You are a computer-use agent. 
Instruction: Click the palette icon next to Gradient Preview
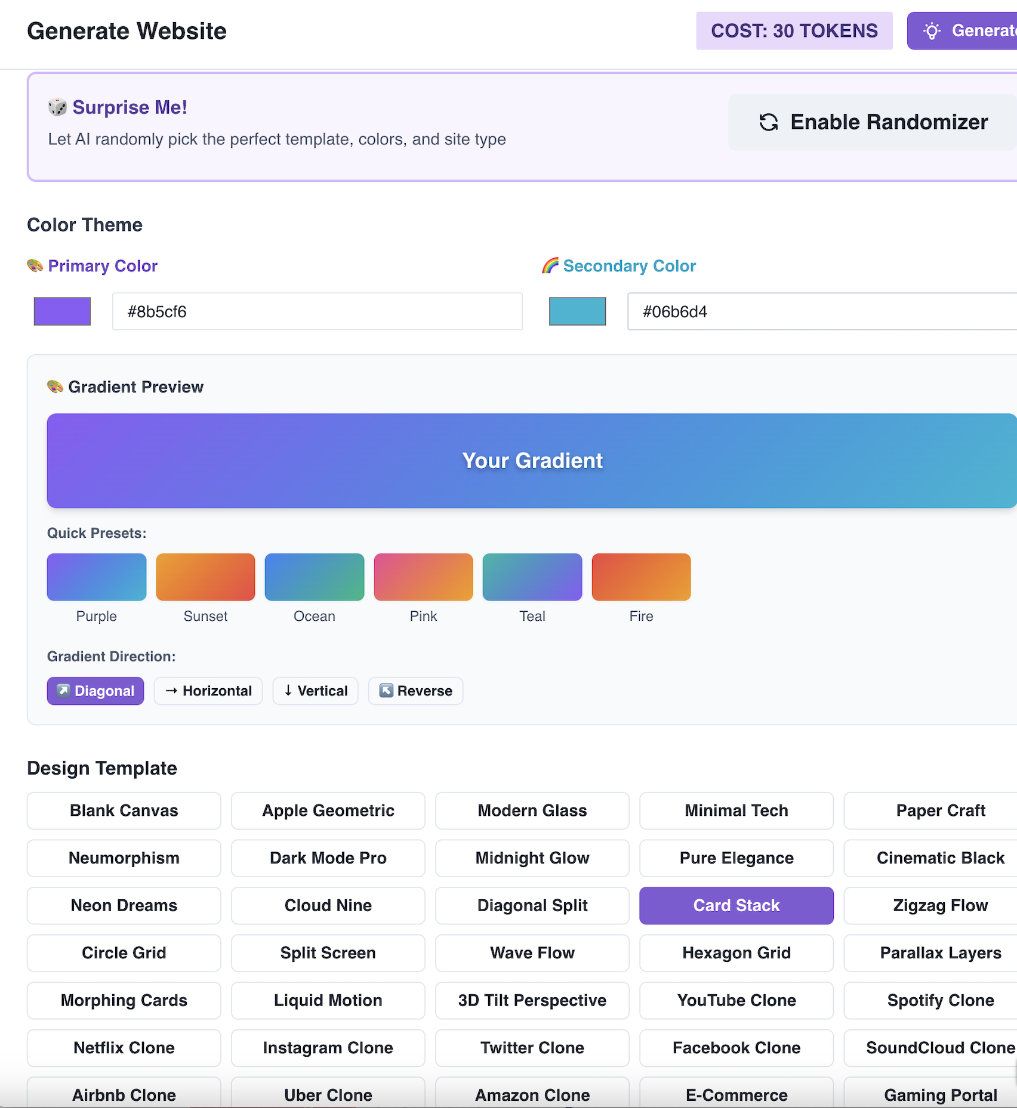click(56, 386)
